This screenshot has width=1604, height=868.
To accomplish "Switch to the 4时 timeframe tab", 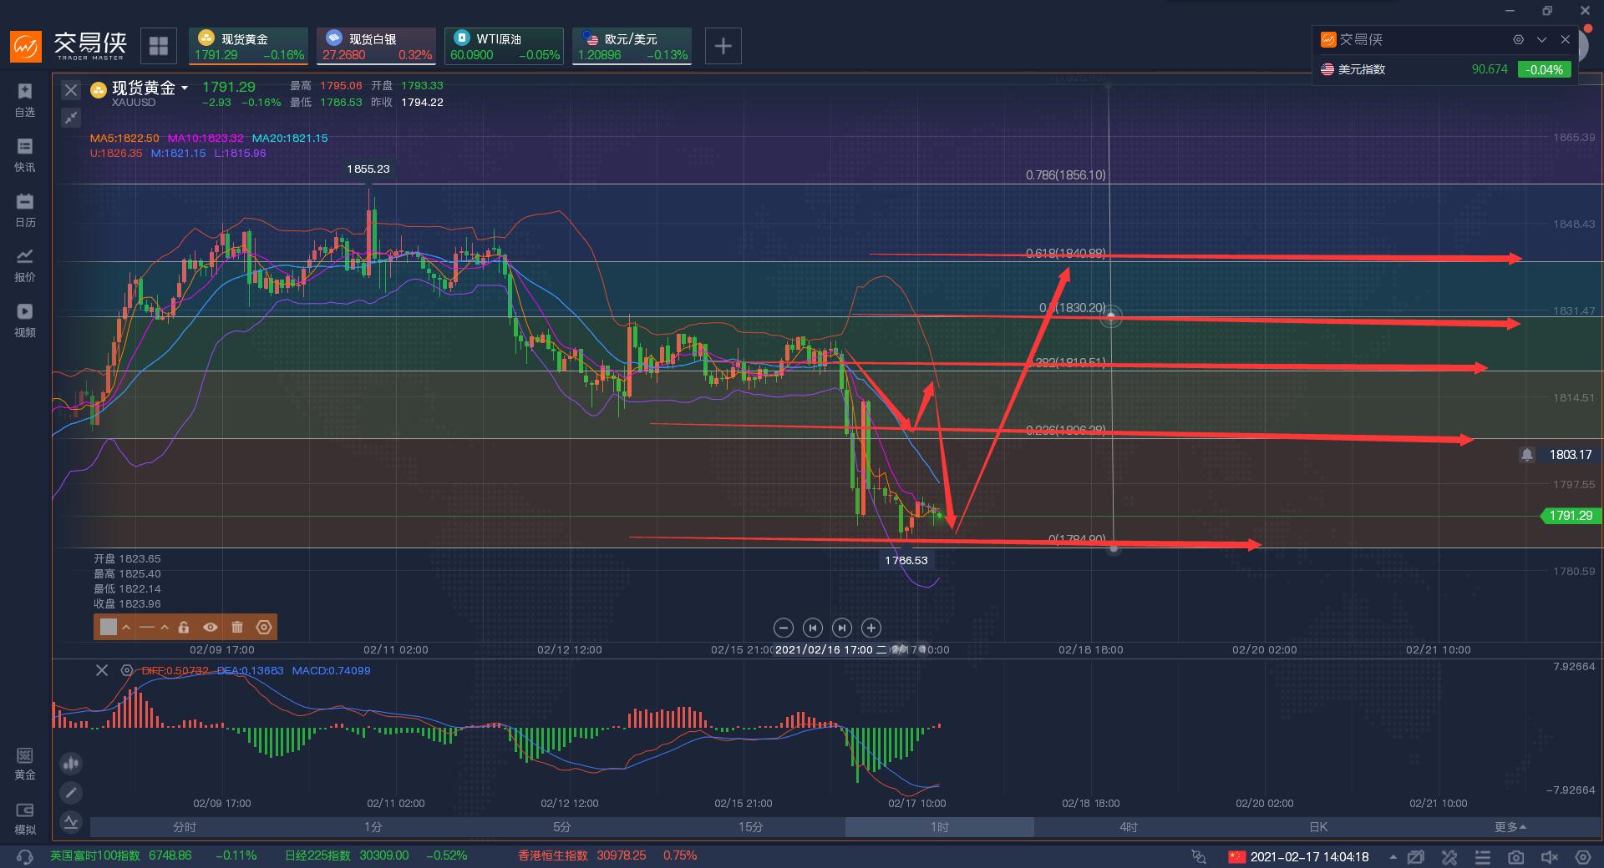I will pyautogui.click(x=1128, y=827).
